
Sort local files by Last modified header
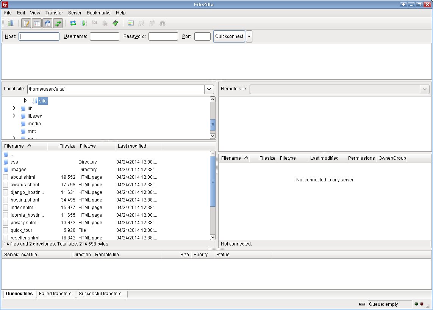pos(138,146)
